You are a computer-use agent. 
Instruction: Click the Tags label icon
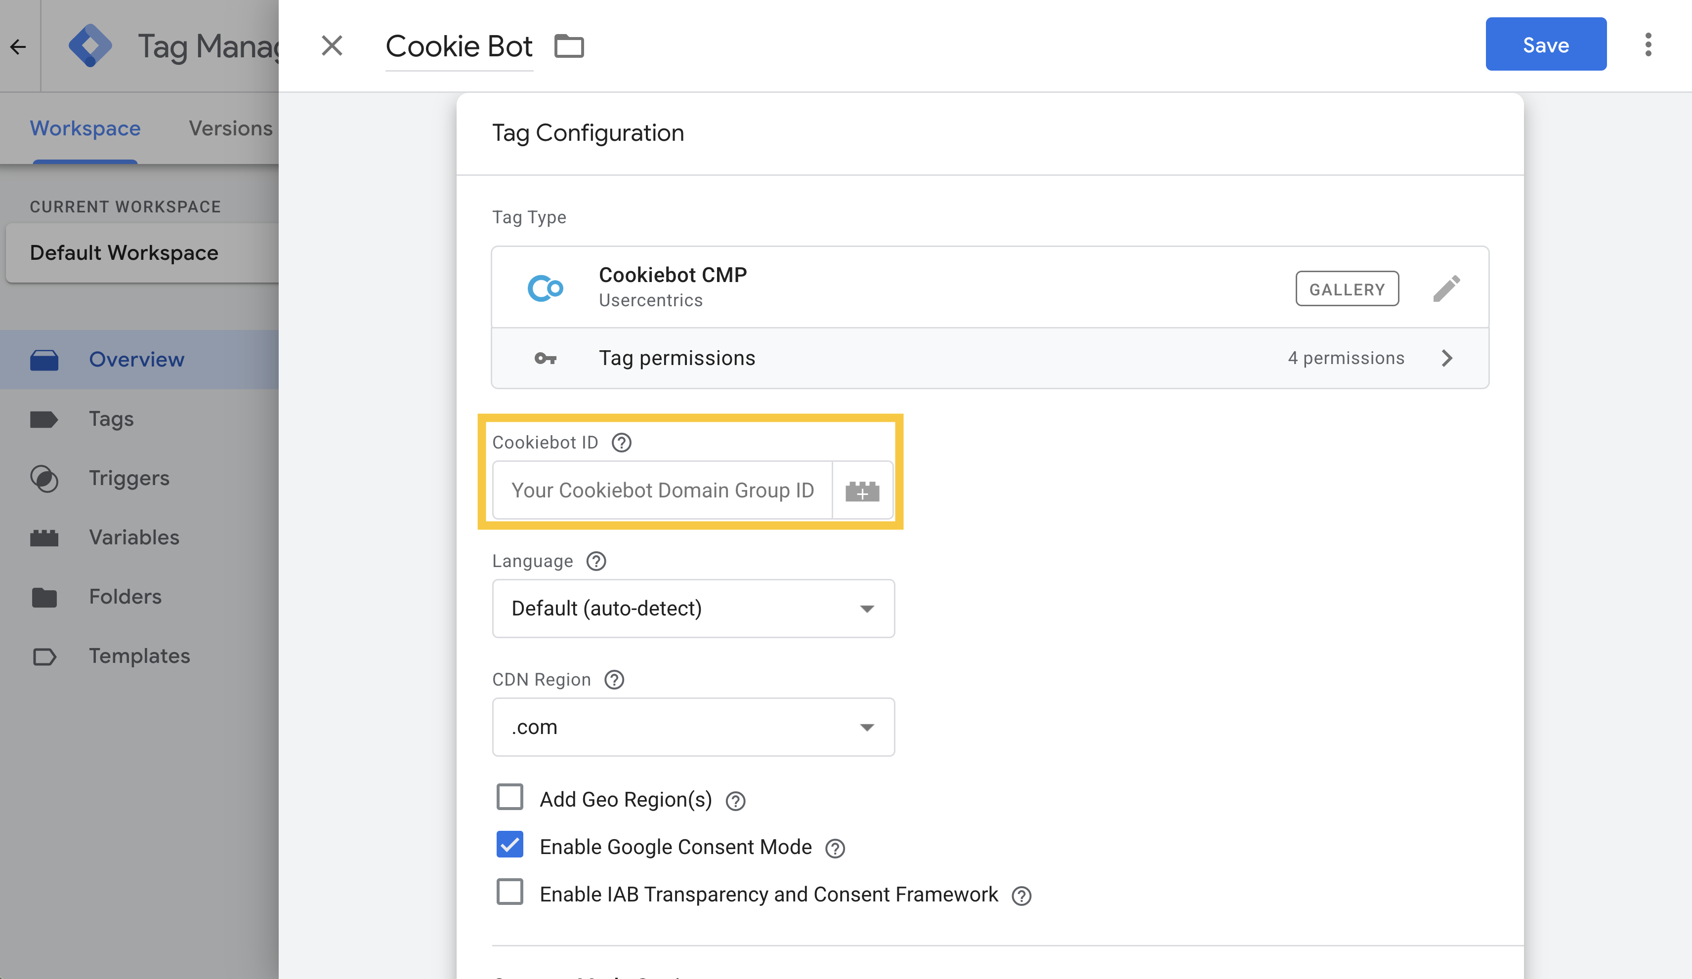(x=44, y=419)
